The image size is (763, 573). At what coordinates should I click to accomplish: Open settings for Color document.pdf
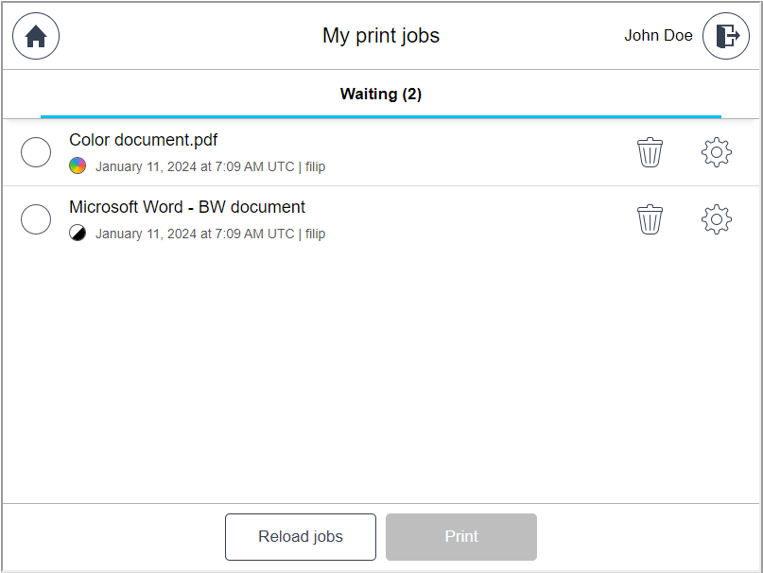point(717,152)
